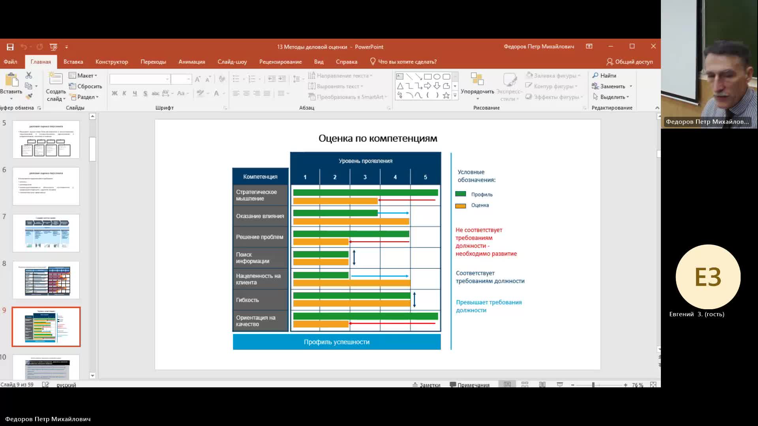Toggle italic К formatting
758x426 pixels.
click(x=124, y=93)
